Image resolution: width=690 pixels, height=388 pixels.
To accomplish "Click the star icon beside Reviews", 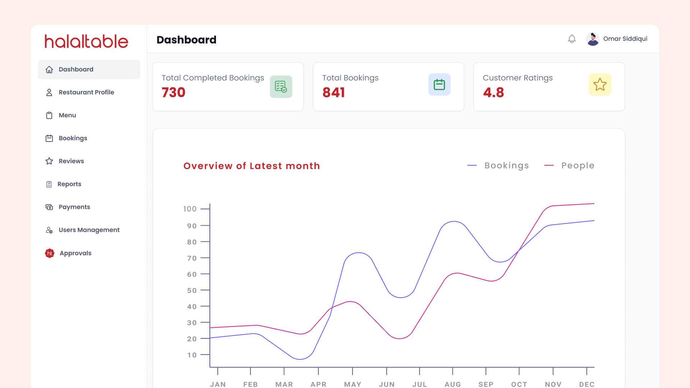I will tap(49, 161).
